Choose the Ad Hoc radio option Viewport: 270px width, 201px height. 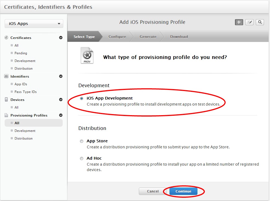tap(82, 158)
